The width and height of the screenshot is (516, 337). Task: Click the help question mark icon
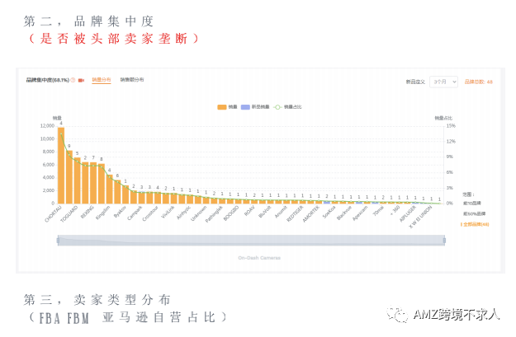pos(73,80)
